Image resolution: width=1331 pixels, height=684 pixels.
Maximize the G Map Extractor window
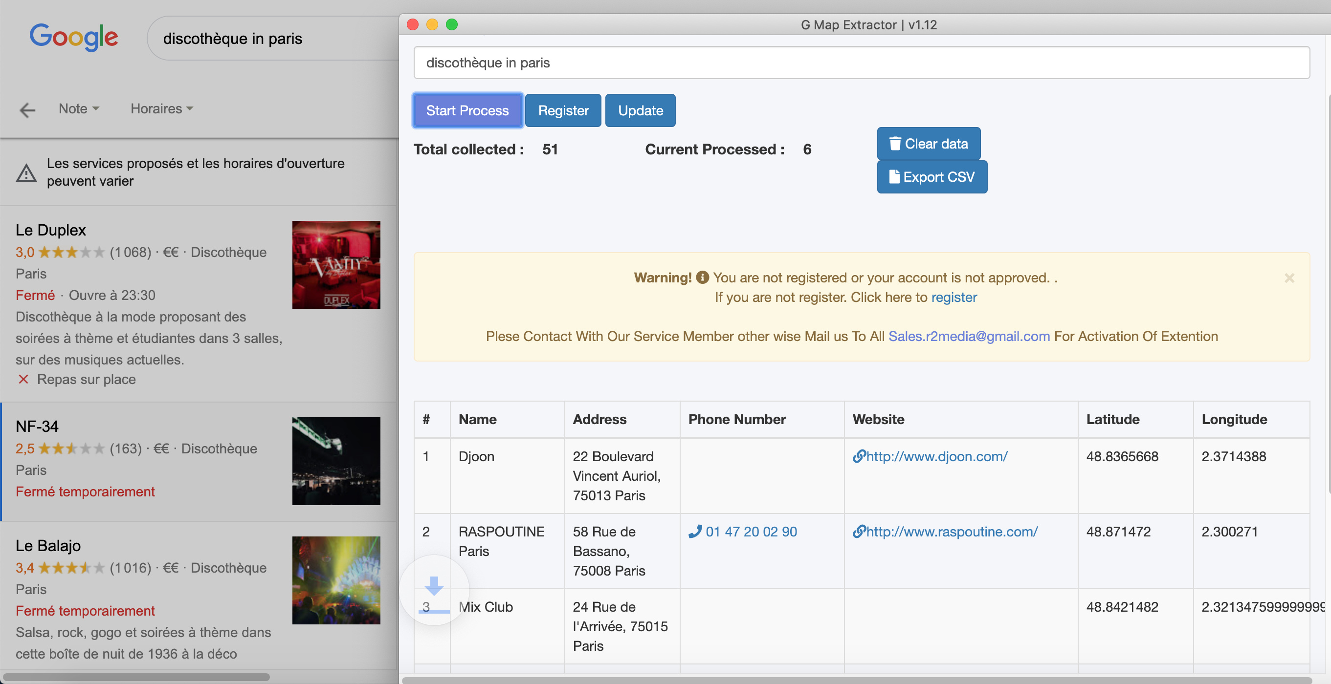pyautogui.click(x=452, y=24)
